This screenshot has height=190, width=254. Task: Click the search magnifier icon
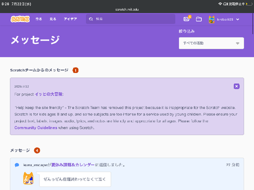[91, 19]
